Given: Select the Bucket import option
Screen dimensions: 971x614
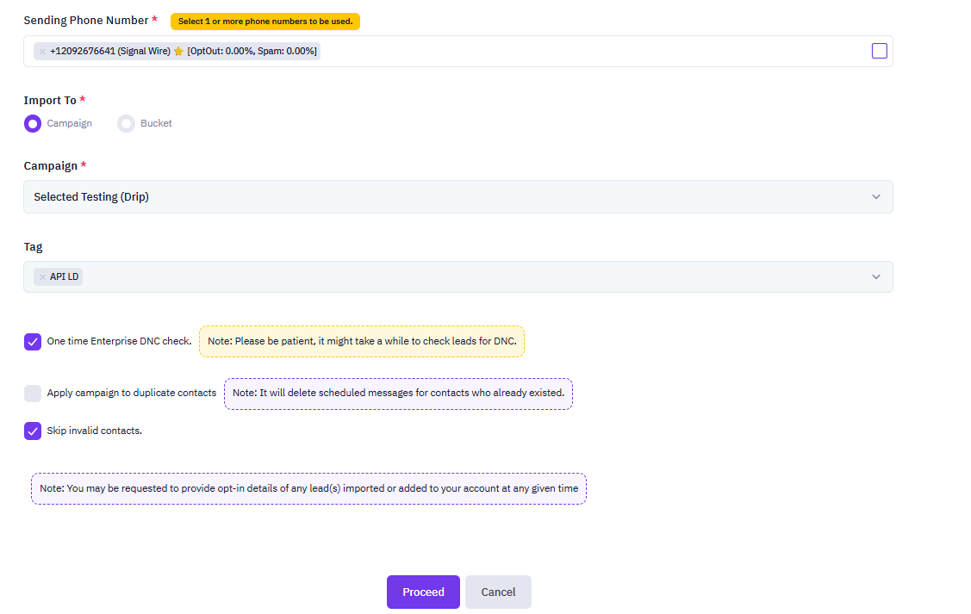Looking at the screenshot, I should [x=126, y=123].
